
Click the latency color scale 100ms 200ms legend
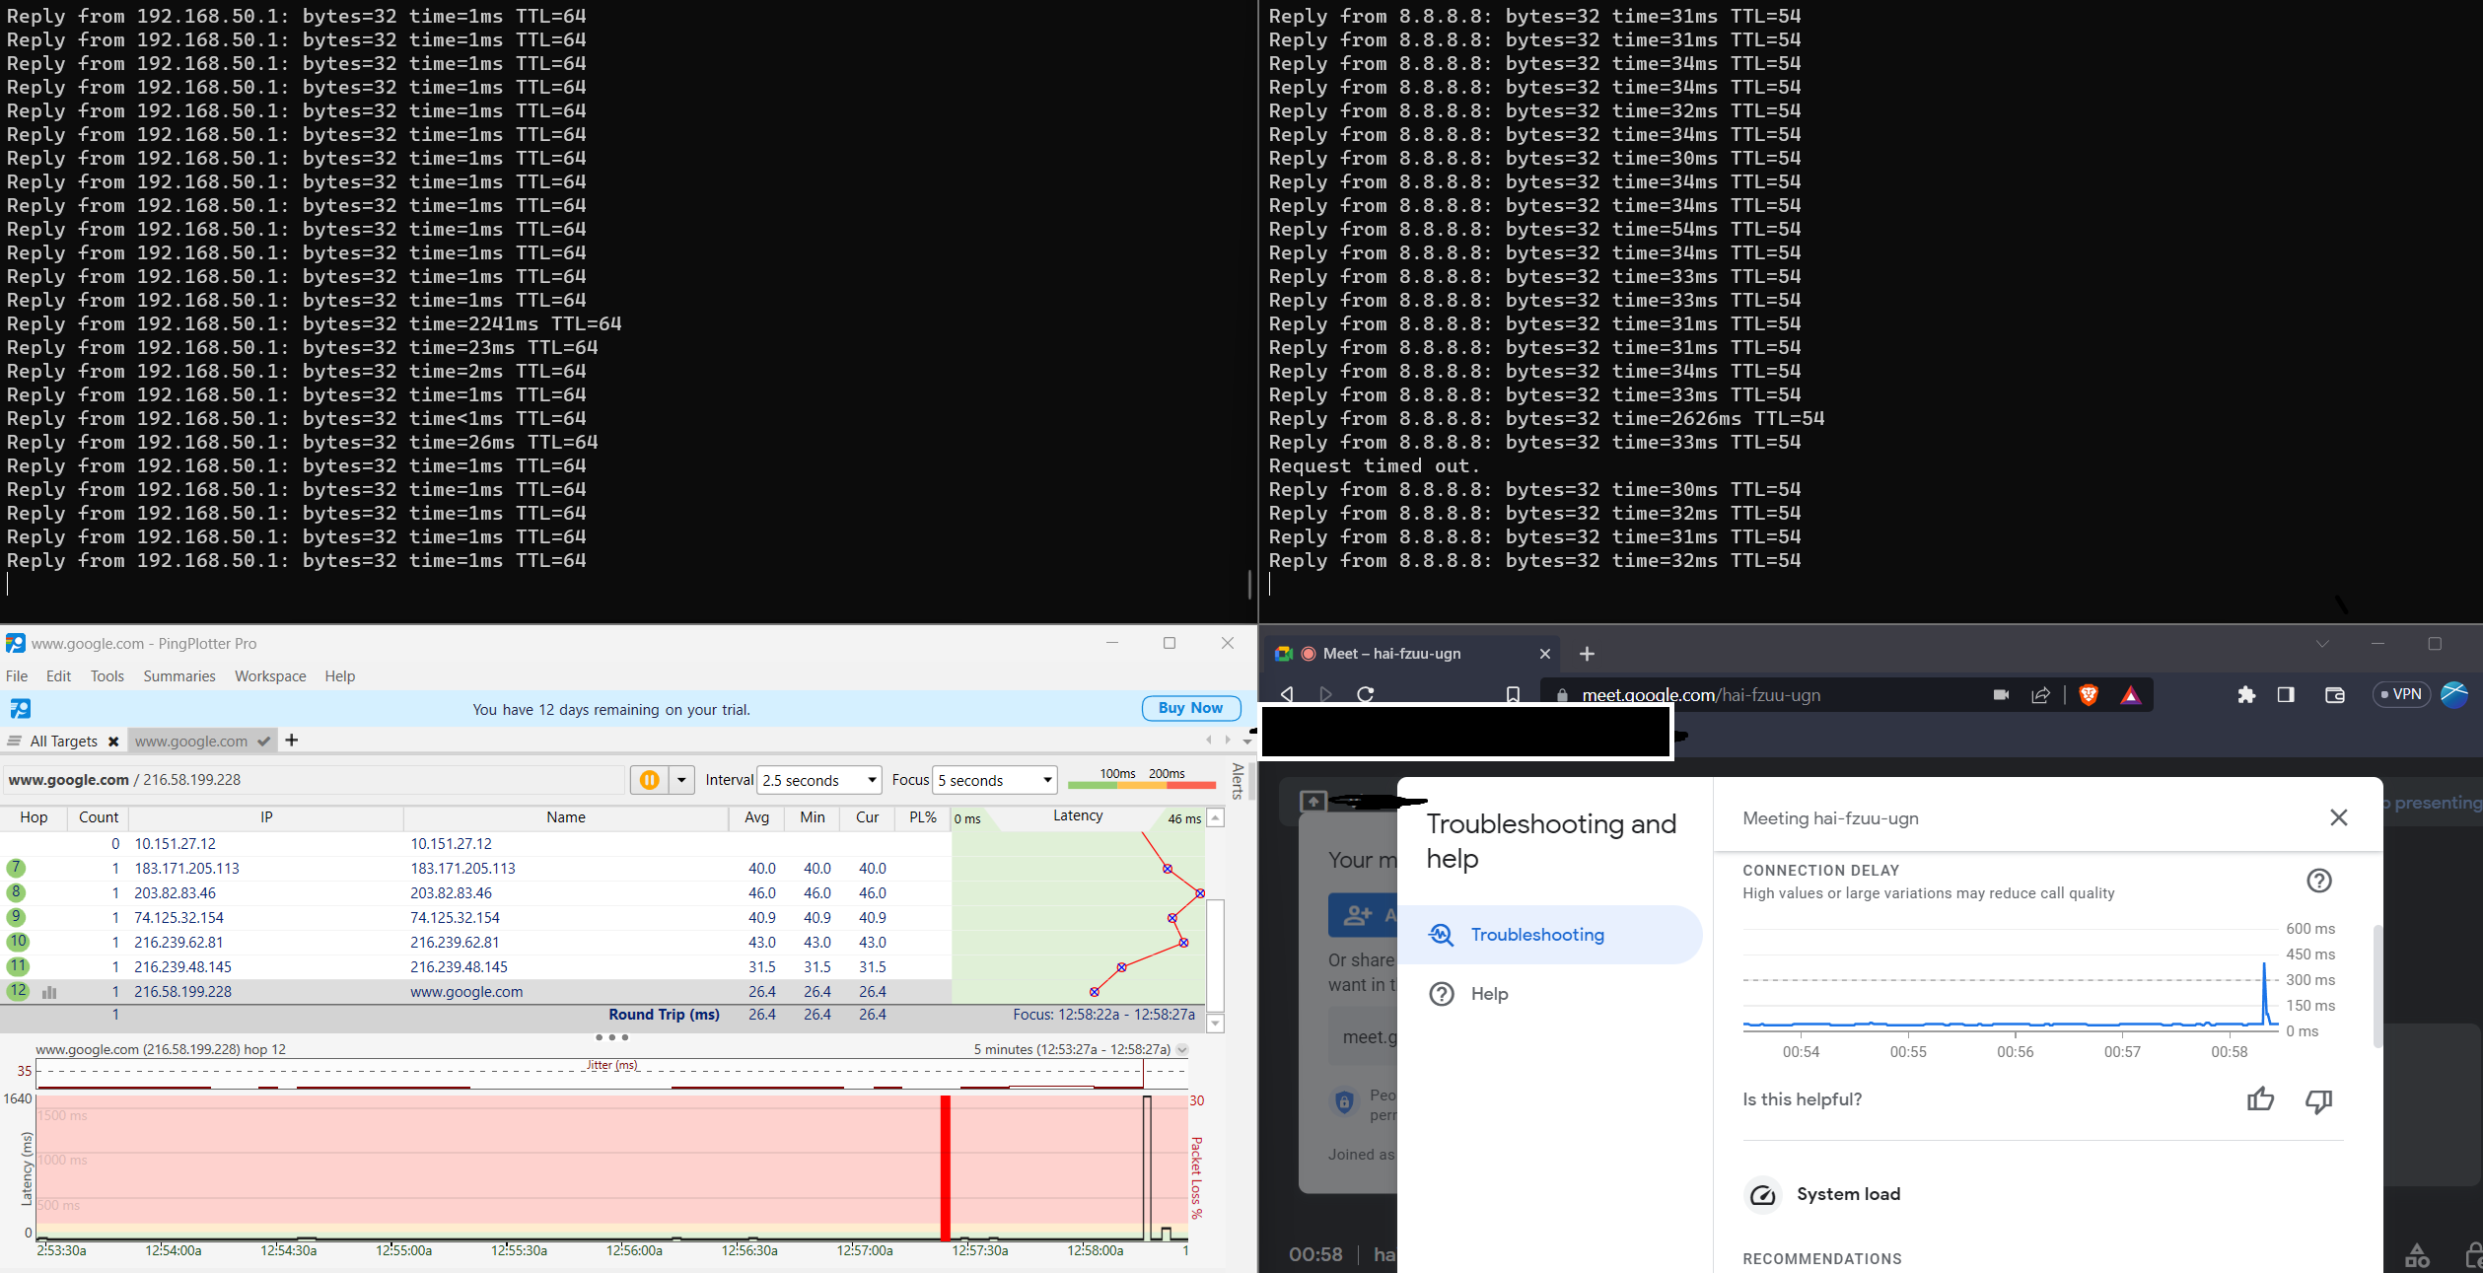[1142, 779]
